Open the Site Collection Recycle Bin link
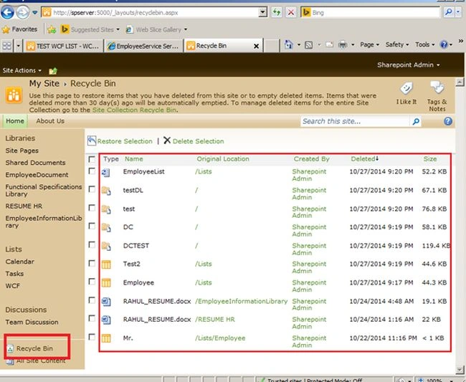466x382 pixels. click(x=134, y=110)
